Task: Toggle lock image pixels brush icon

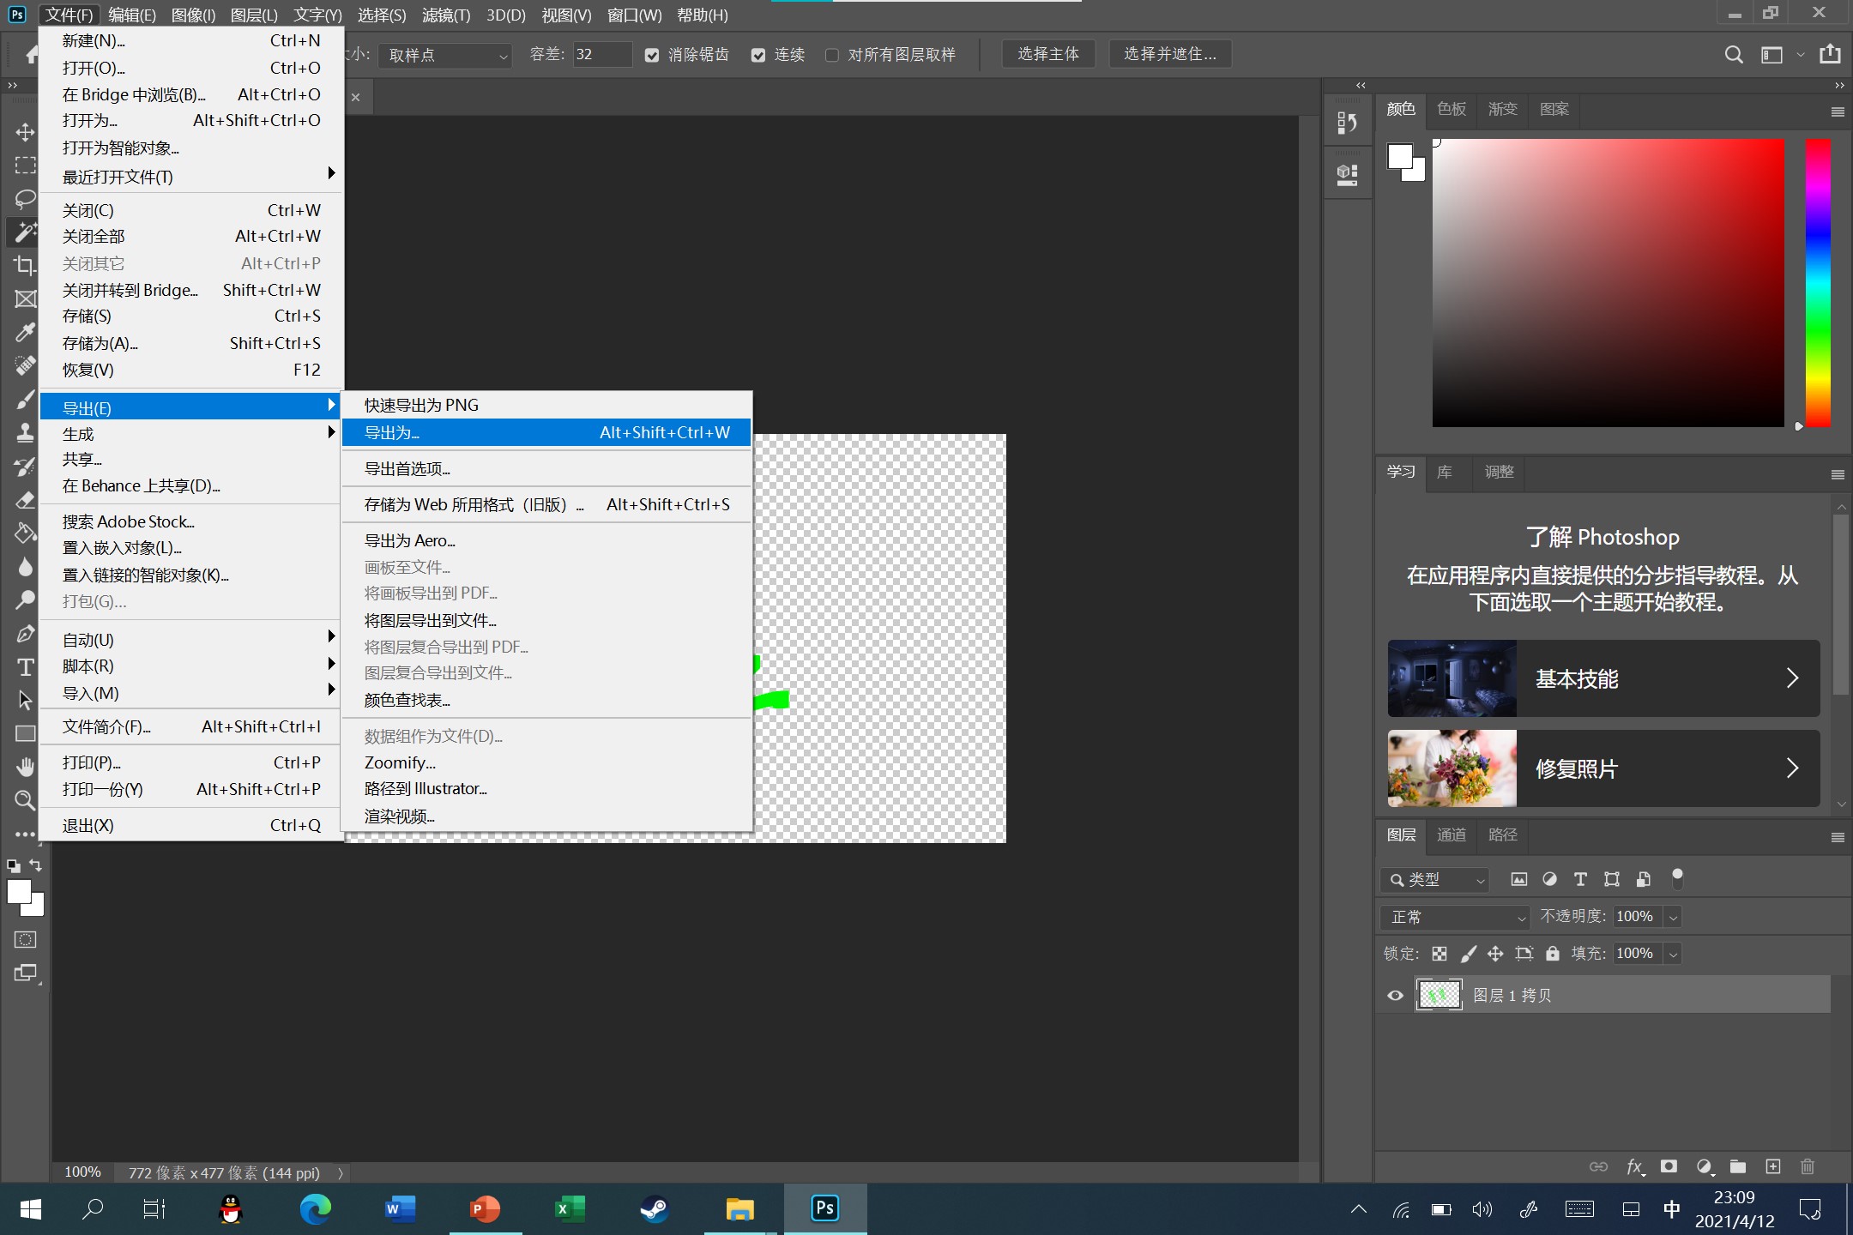Action: [x=1469, y=954]
